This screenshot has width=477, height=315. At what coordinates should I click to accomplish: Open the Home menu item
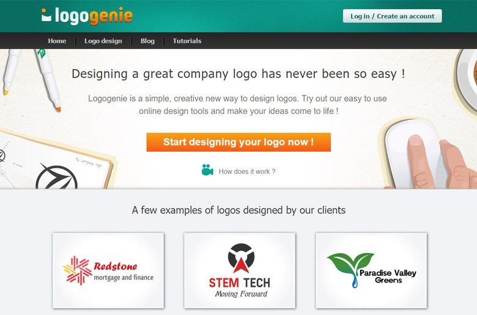(57, 41)
